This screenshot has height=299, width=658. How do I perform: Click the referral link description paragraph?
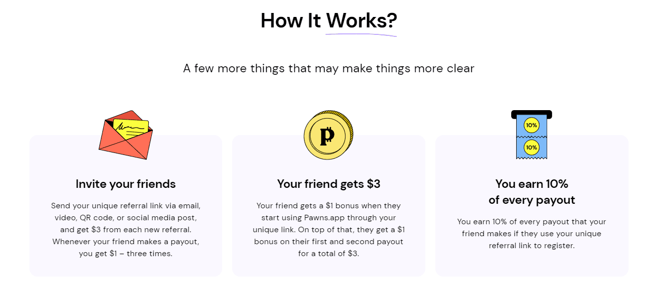126,230
